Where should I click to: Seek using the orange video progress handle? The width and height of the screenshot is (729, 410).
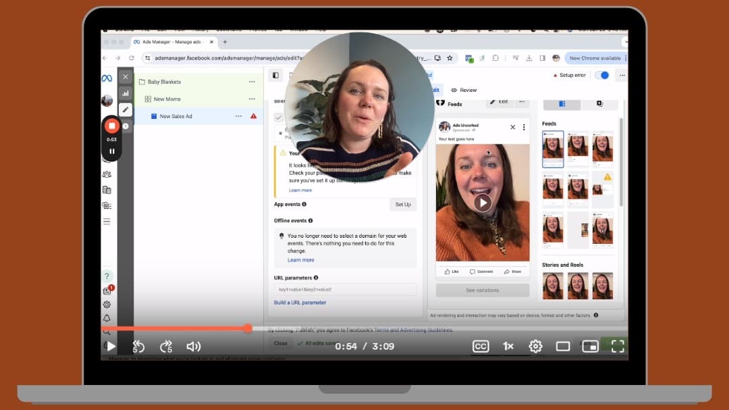248,328
